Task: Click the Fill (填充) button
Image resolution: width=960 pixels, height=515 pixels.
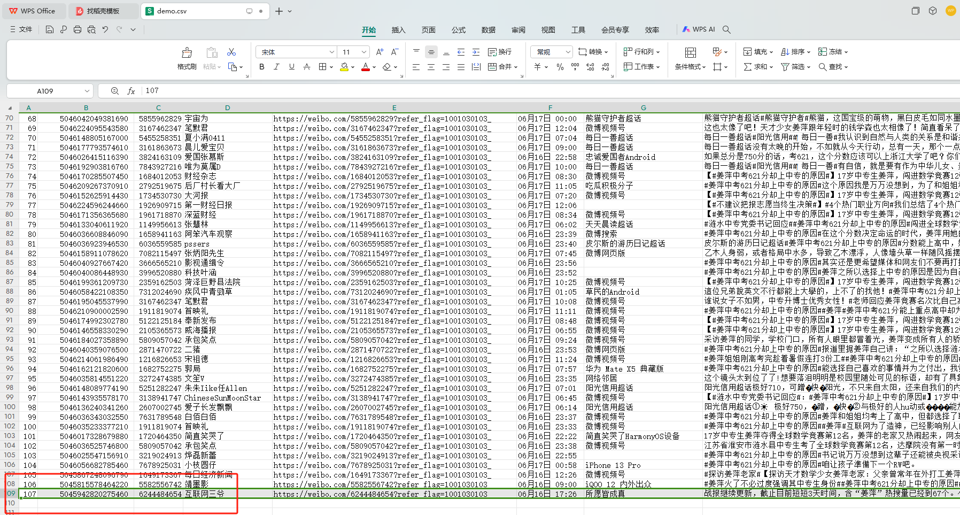Action: click(758, 52)
